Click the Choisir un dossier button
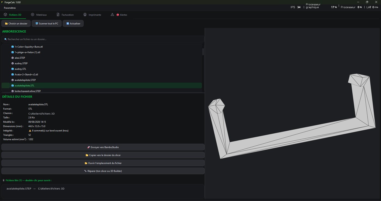This screenshot has height=201, width=381. tap(16, 23)
